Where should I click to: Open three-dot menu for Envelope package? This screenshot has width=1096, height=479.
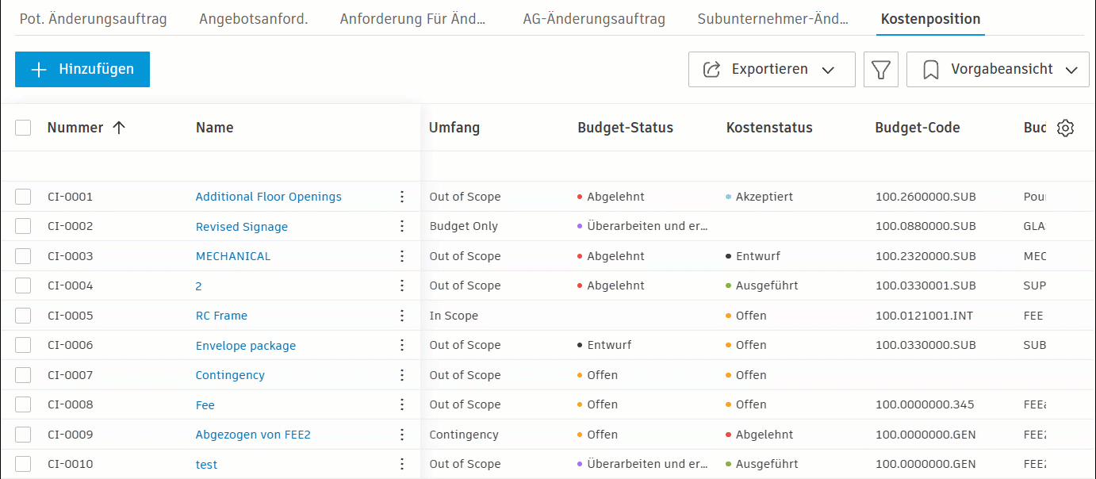point(402,345)
